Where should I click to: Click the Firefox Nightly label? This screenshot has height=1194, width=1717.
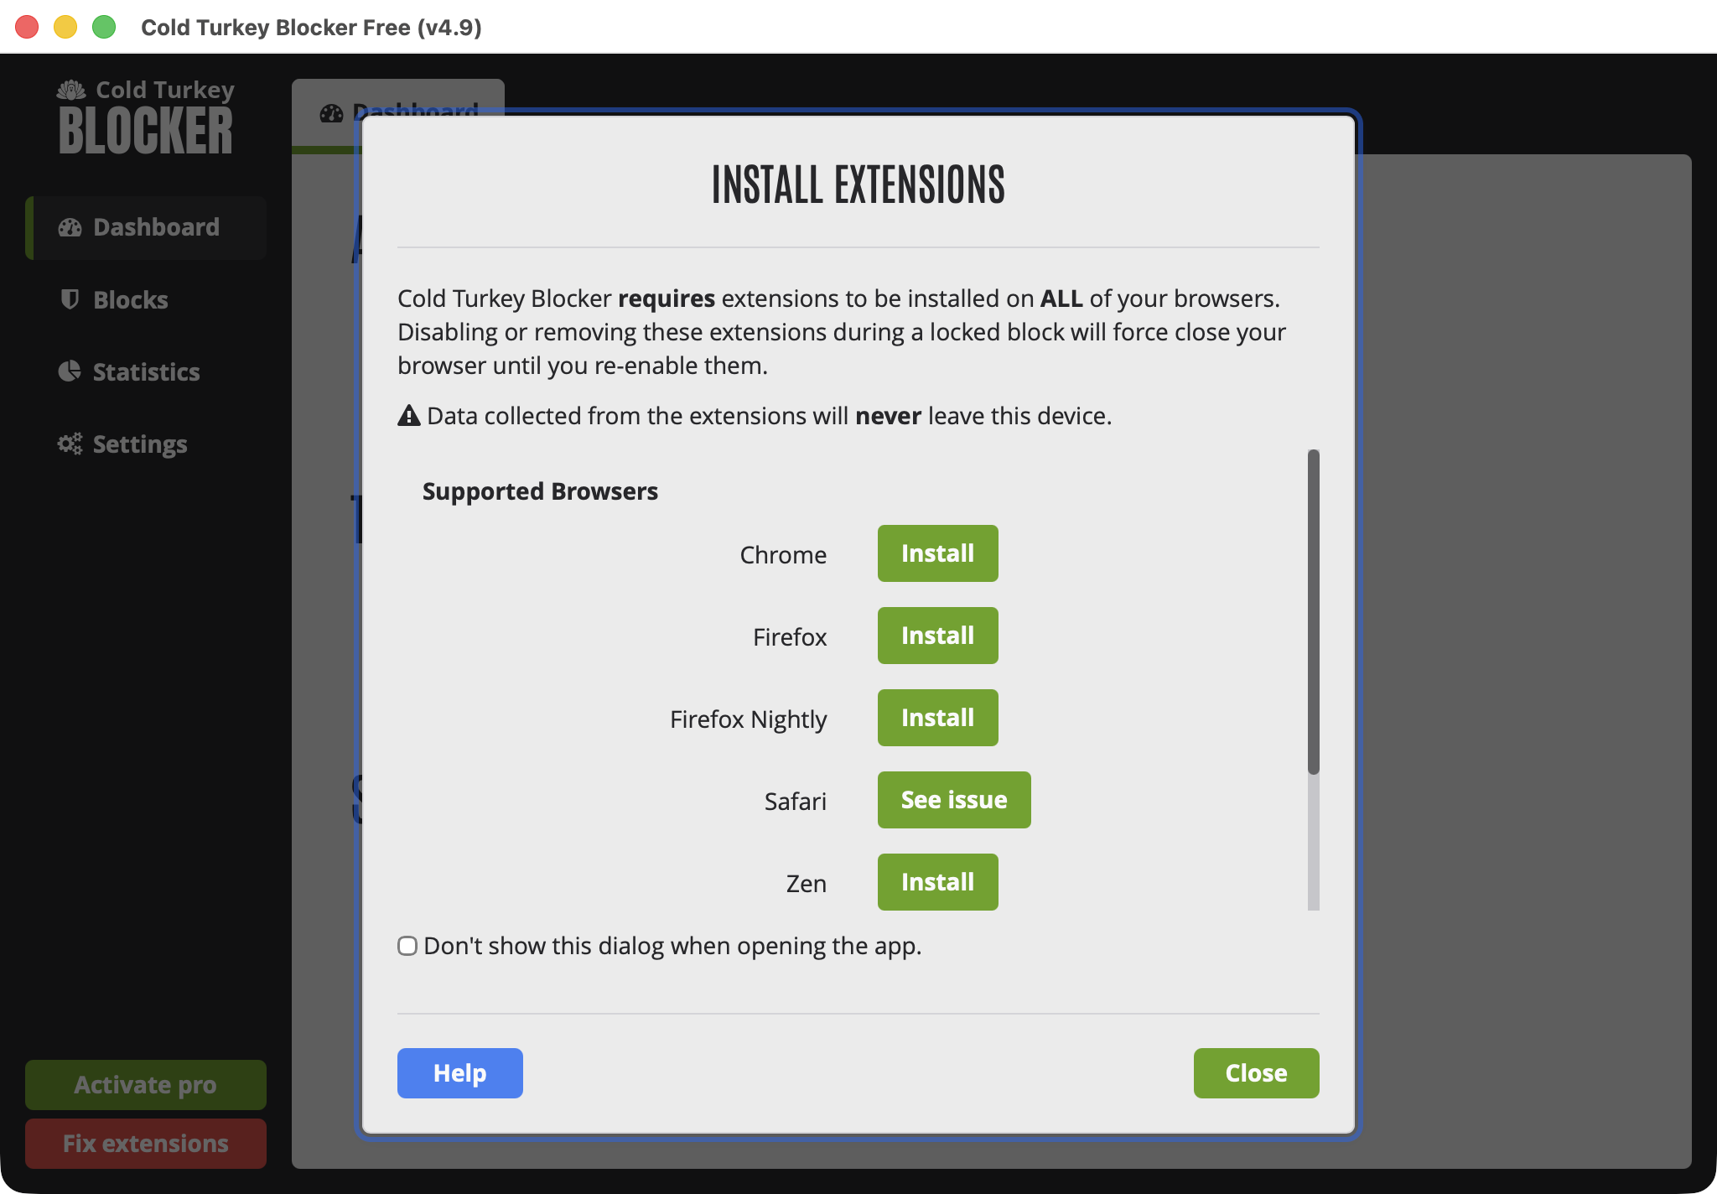748,719
